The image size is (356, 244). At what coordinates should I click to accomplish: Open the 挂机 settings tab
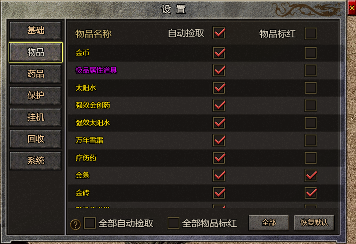click(x=36, y=118)
